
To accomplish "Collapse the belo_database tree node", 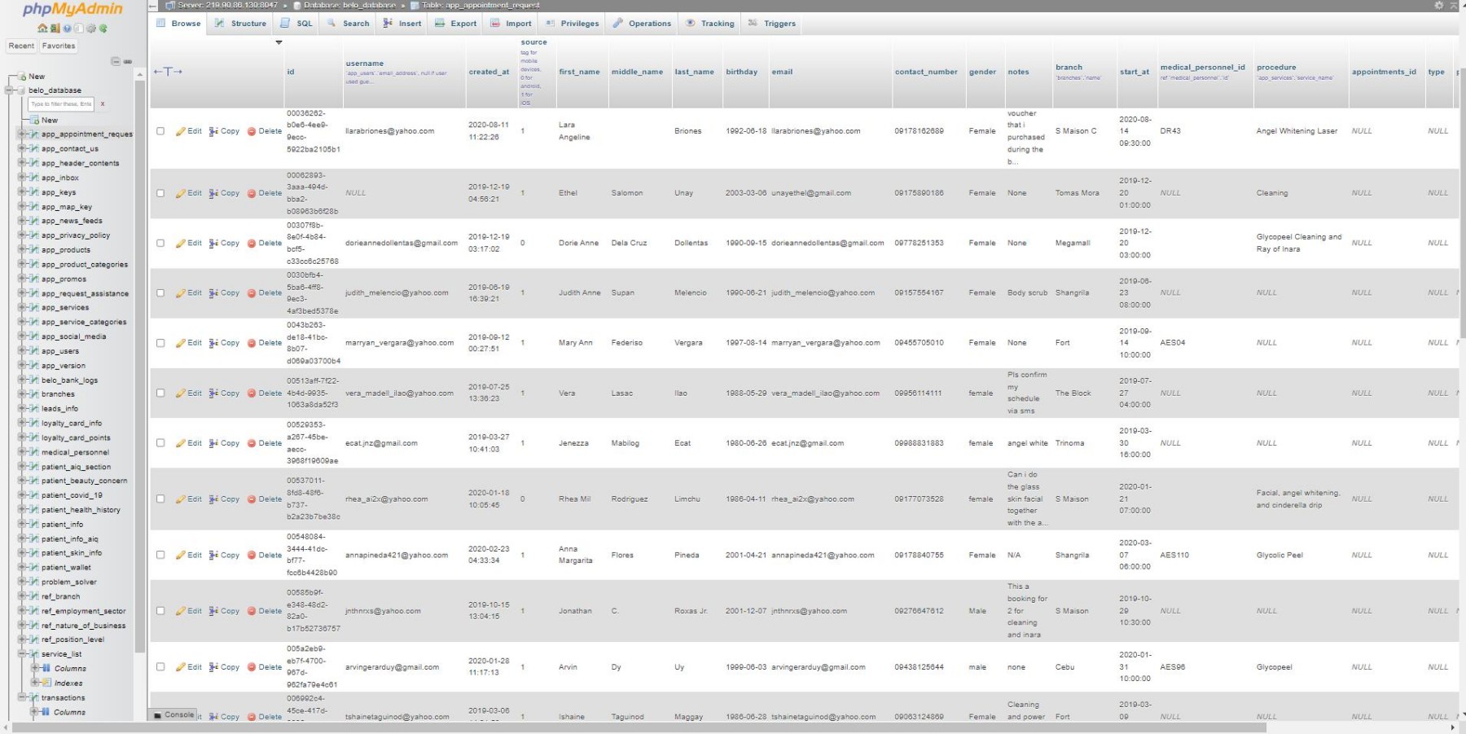I will click(x=10, y=90).
